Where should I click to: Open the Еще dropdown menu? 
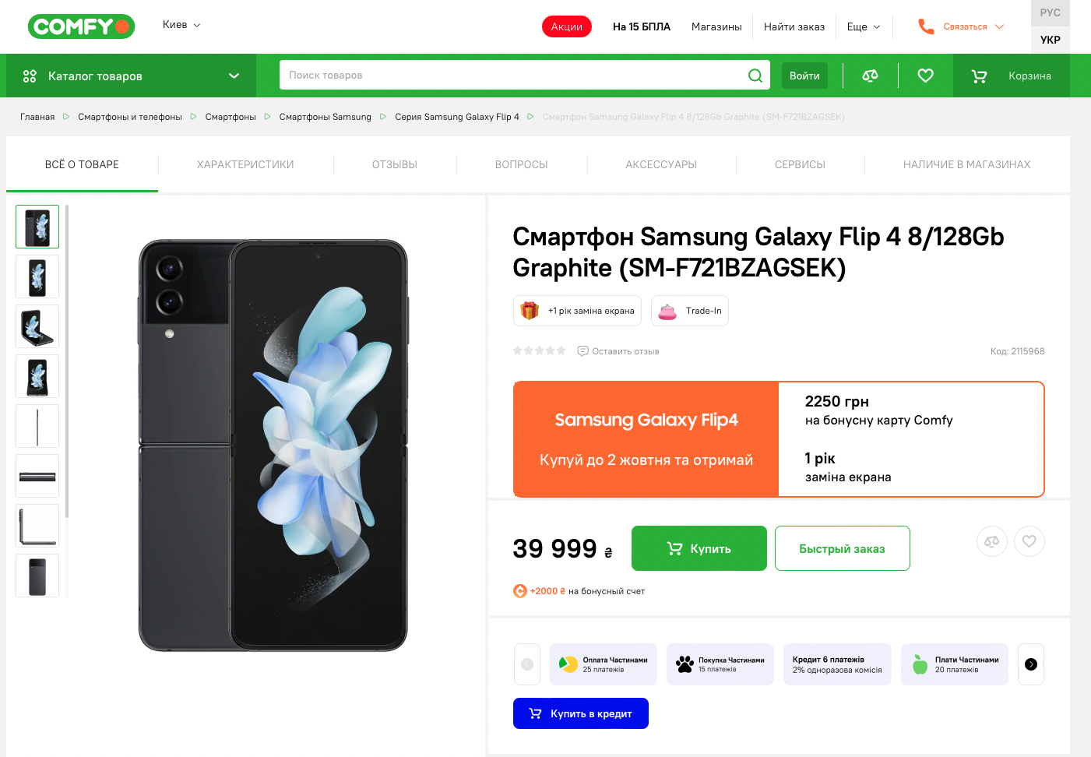(863, 26)
